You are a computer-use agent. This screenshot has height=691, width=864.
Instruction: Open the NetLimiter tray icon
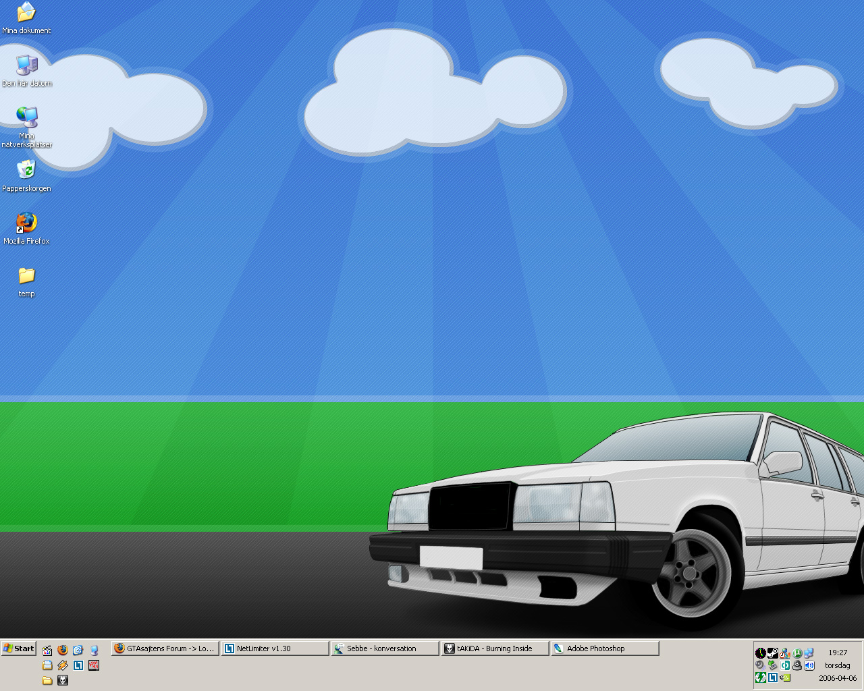[x=773, y=678]
